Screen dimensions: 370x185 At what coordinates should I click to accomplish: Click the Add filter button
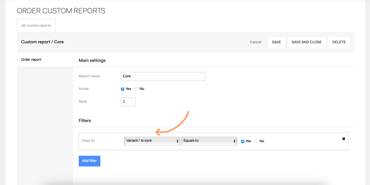(x=89, y=161)
